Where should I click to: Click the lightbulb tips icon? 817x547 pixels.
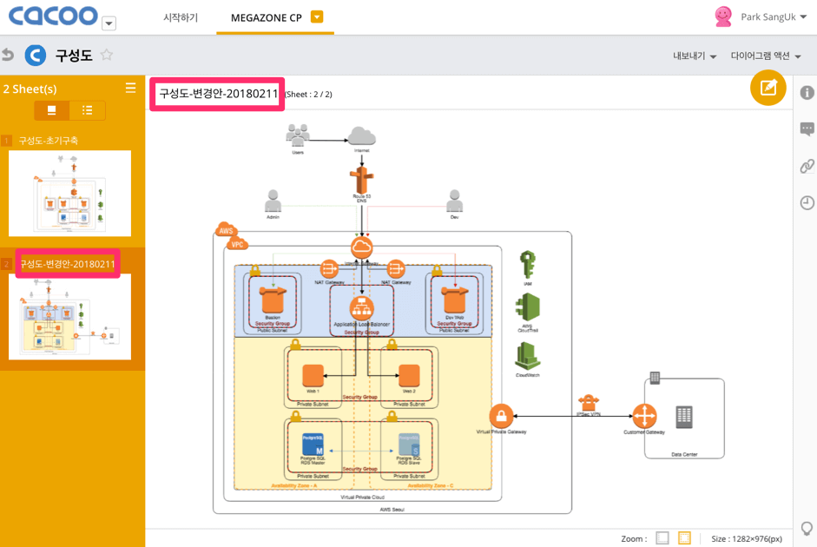[807, 528]
